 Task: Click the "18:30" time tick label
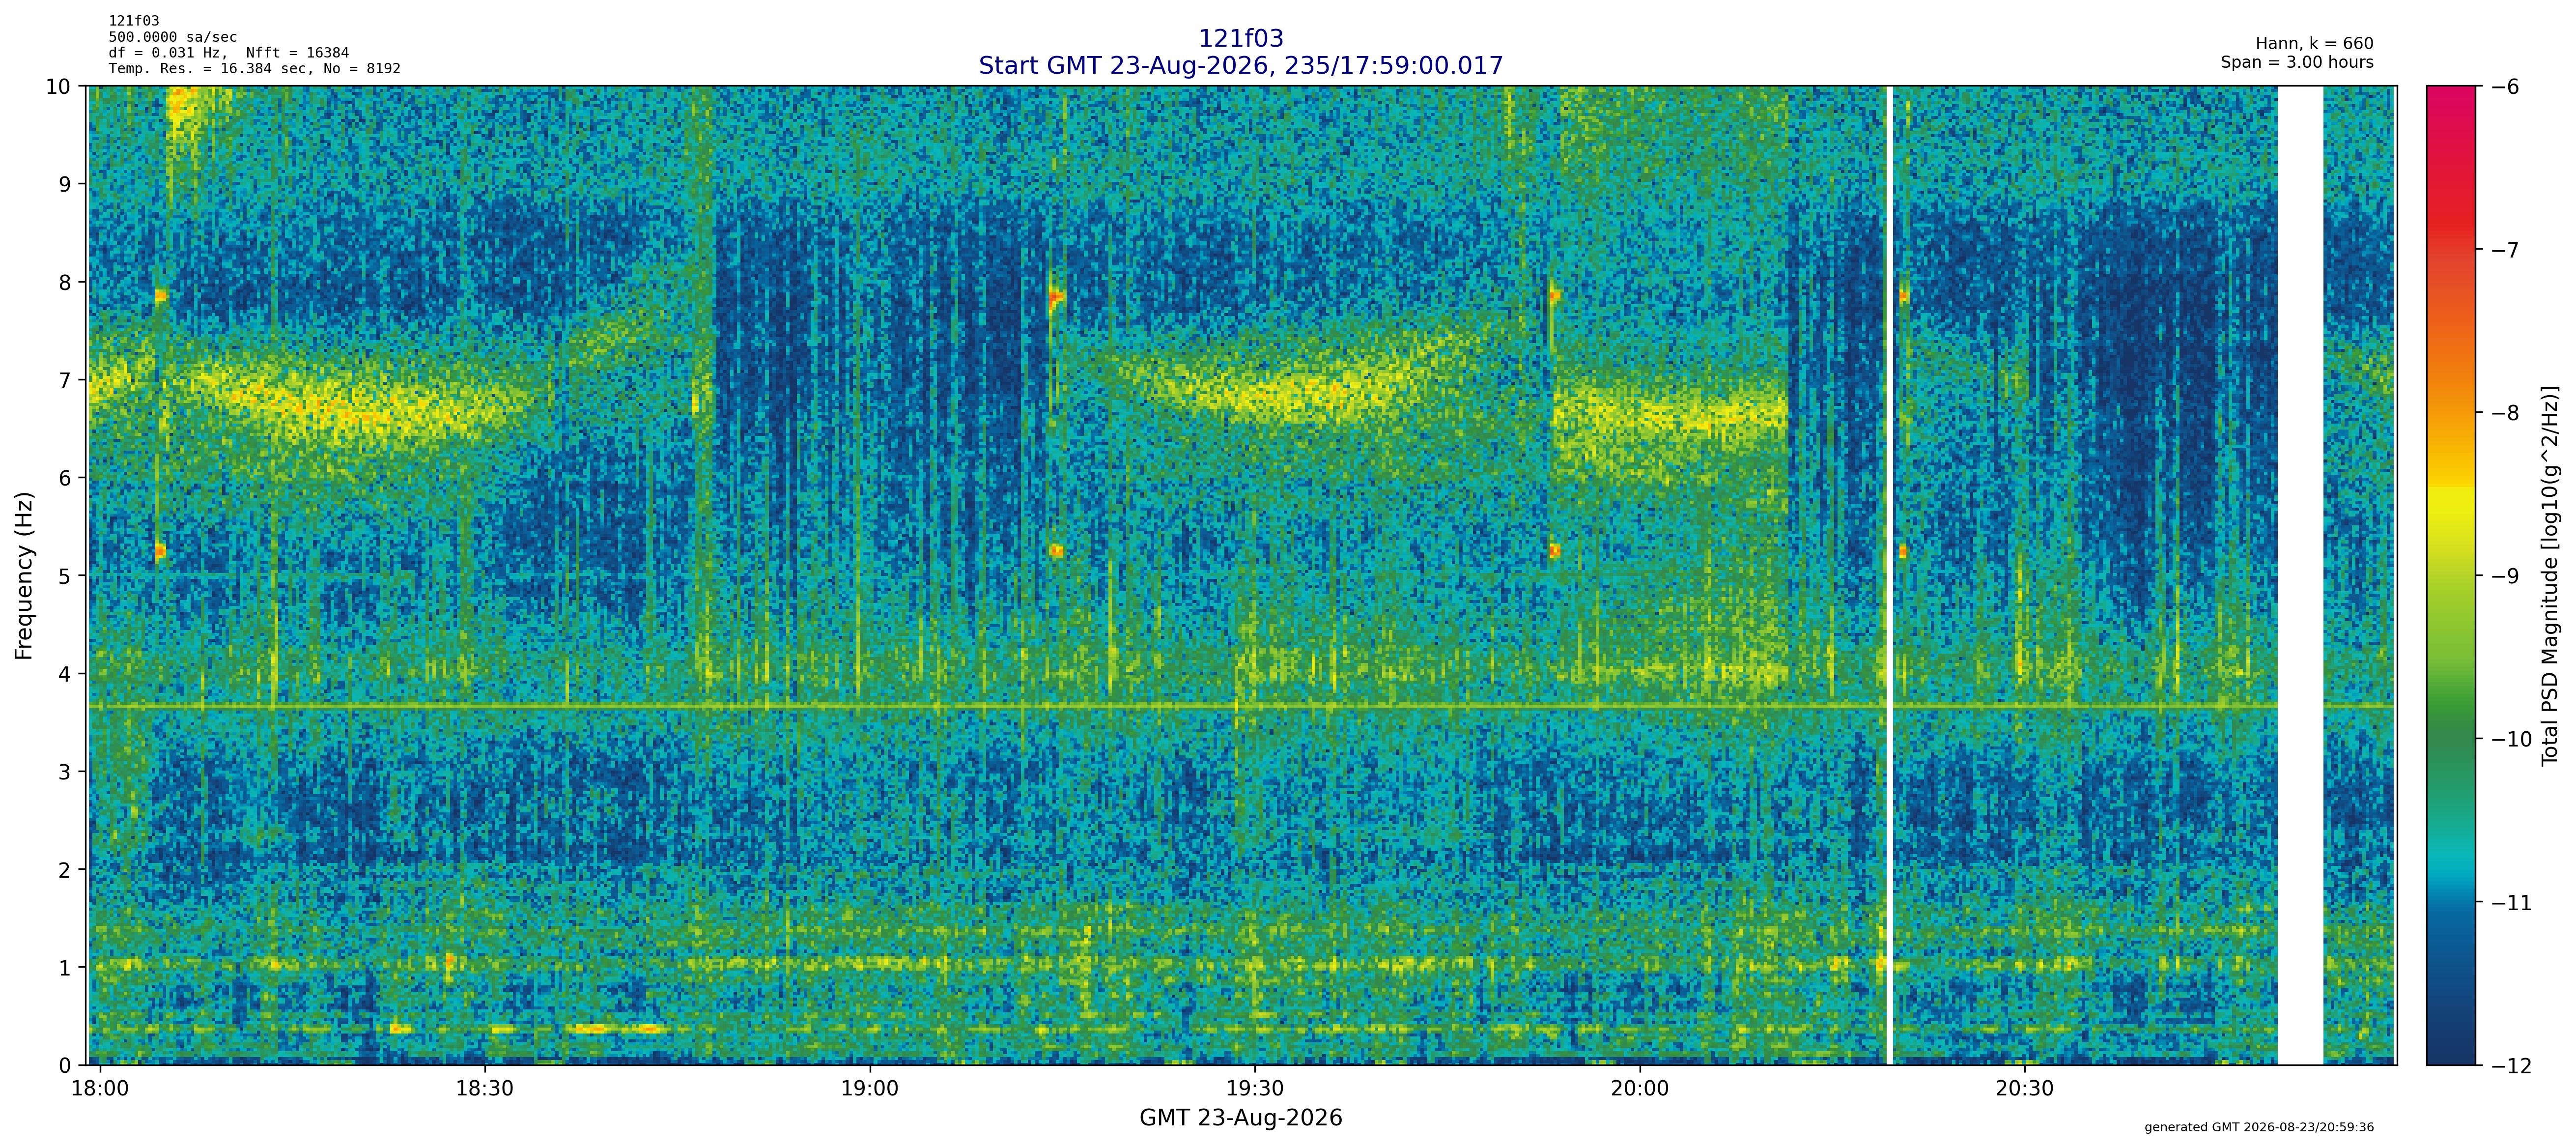pyautogui.click(x=485, y=1088)
